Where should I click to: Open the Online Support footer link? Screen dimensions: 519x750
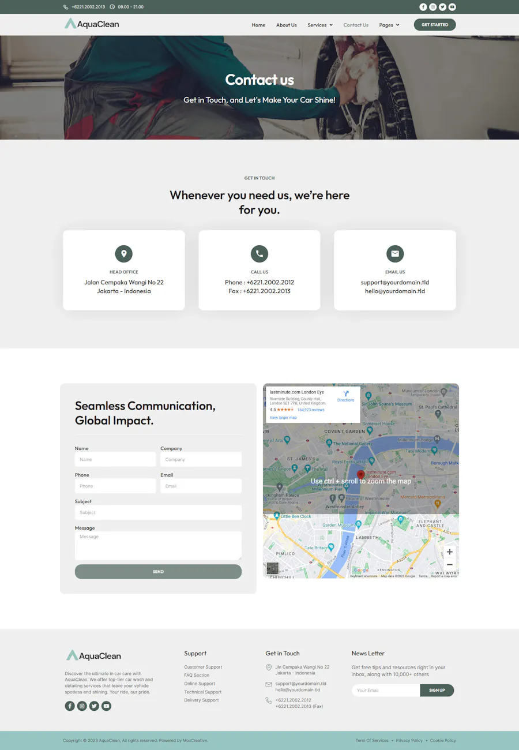200,684
